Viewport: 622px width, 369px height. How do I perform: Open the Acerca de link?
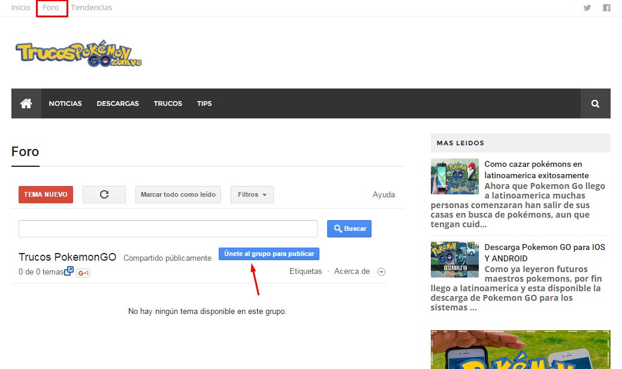point(352,271)
